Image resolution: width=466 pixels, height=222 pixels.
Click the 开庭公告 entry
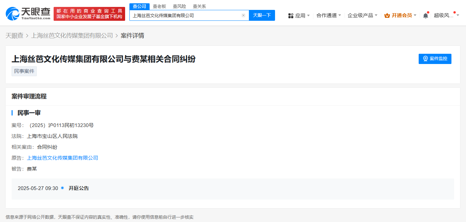(79, 188)
